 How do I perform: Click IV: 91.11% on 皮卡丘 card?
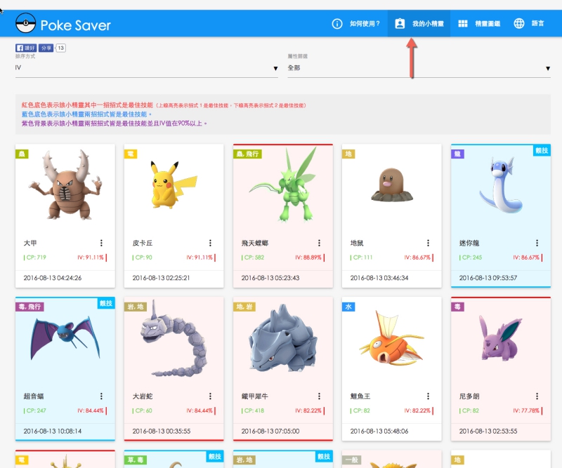click(201, 258)
